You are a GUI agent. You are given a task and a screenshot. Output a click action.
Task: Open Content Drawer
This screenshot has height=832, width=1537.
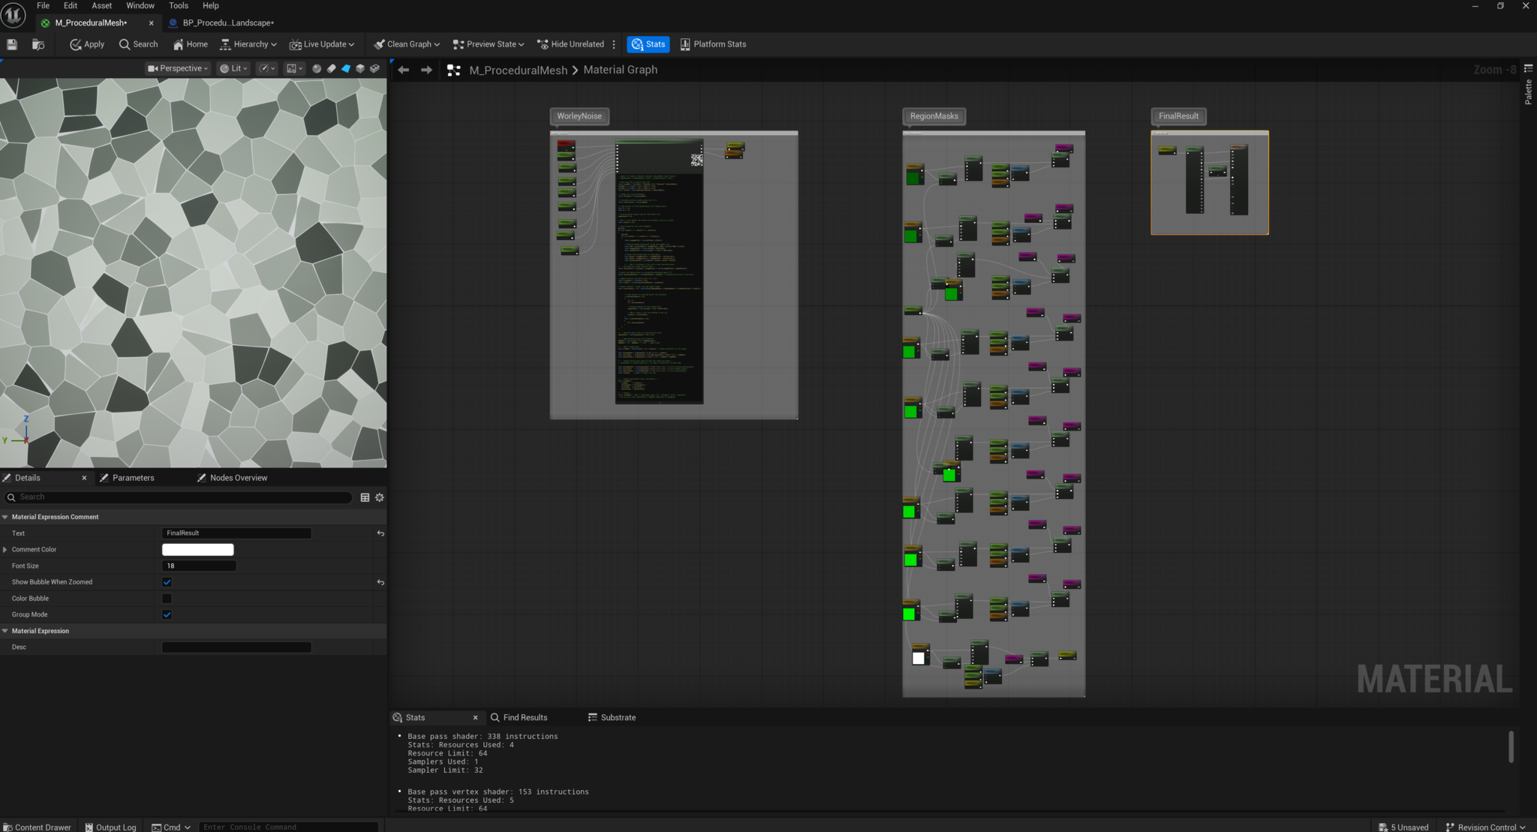(37, 827)
